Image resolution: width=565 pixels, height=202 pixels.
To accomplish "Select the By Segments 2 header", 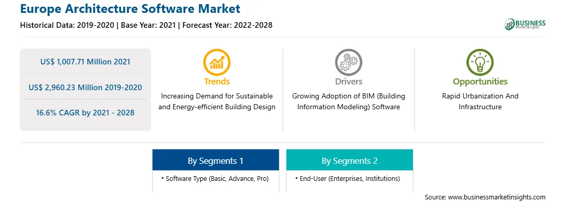I will [350, 160].
